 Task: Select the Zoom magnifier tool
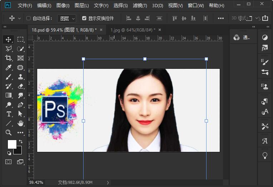click(8, 133)
